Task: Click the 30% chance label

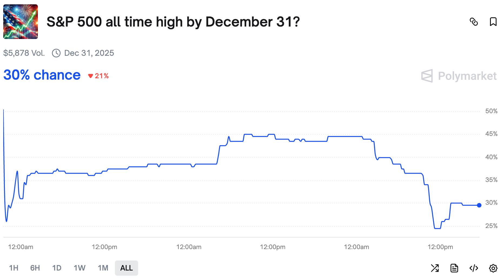Action: 42,75
